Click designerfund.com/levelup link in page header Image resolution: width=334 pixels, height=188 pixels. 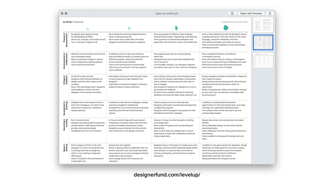point(234,22)
